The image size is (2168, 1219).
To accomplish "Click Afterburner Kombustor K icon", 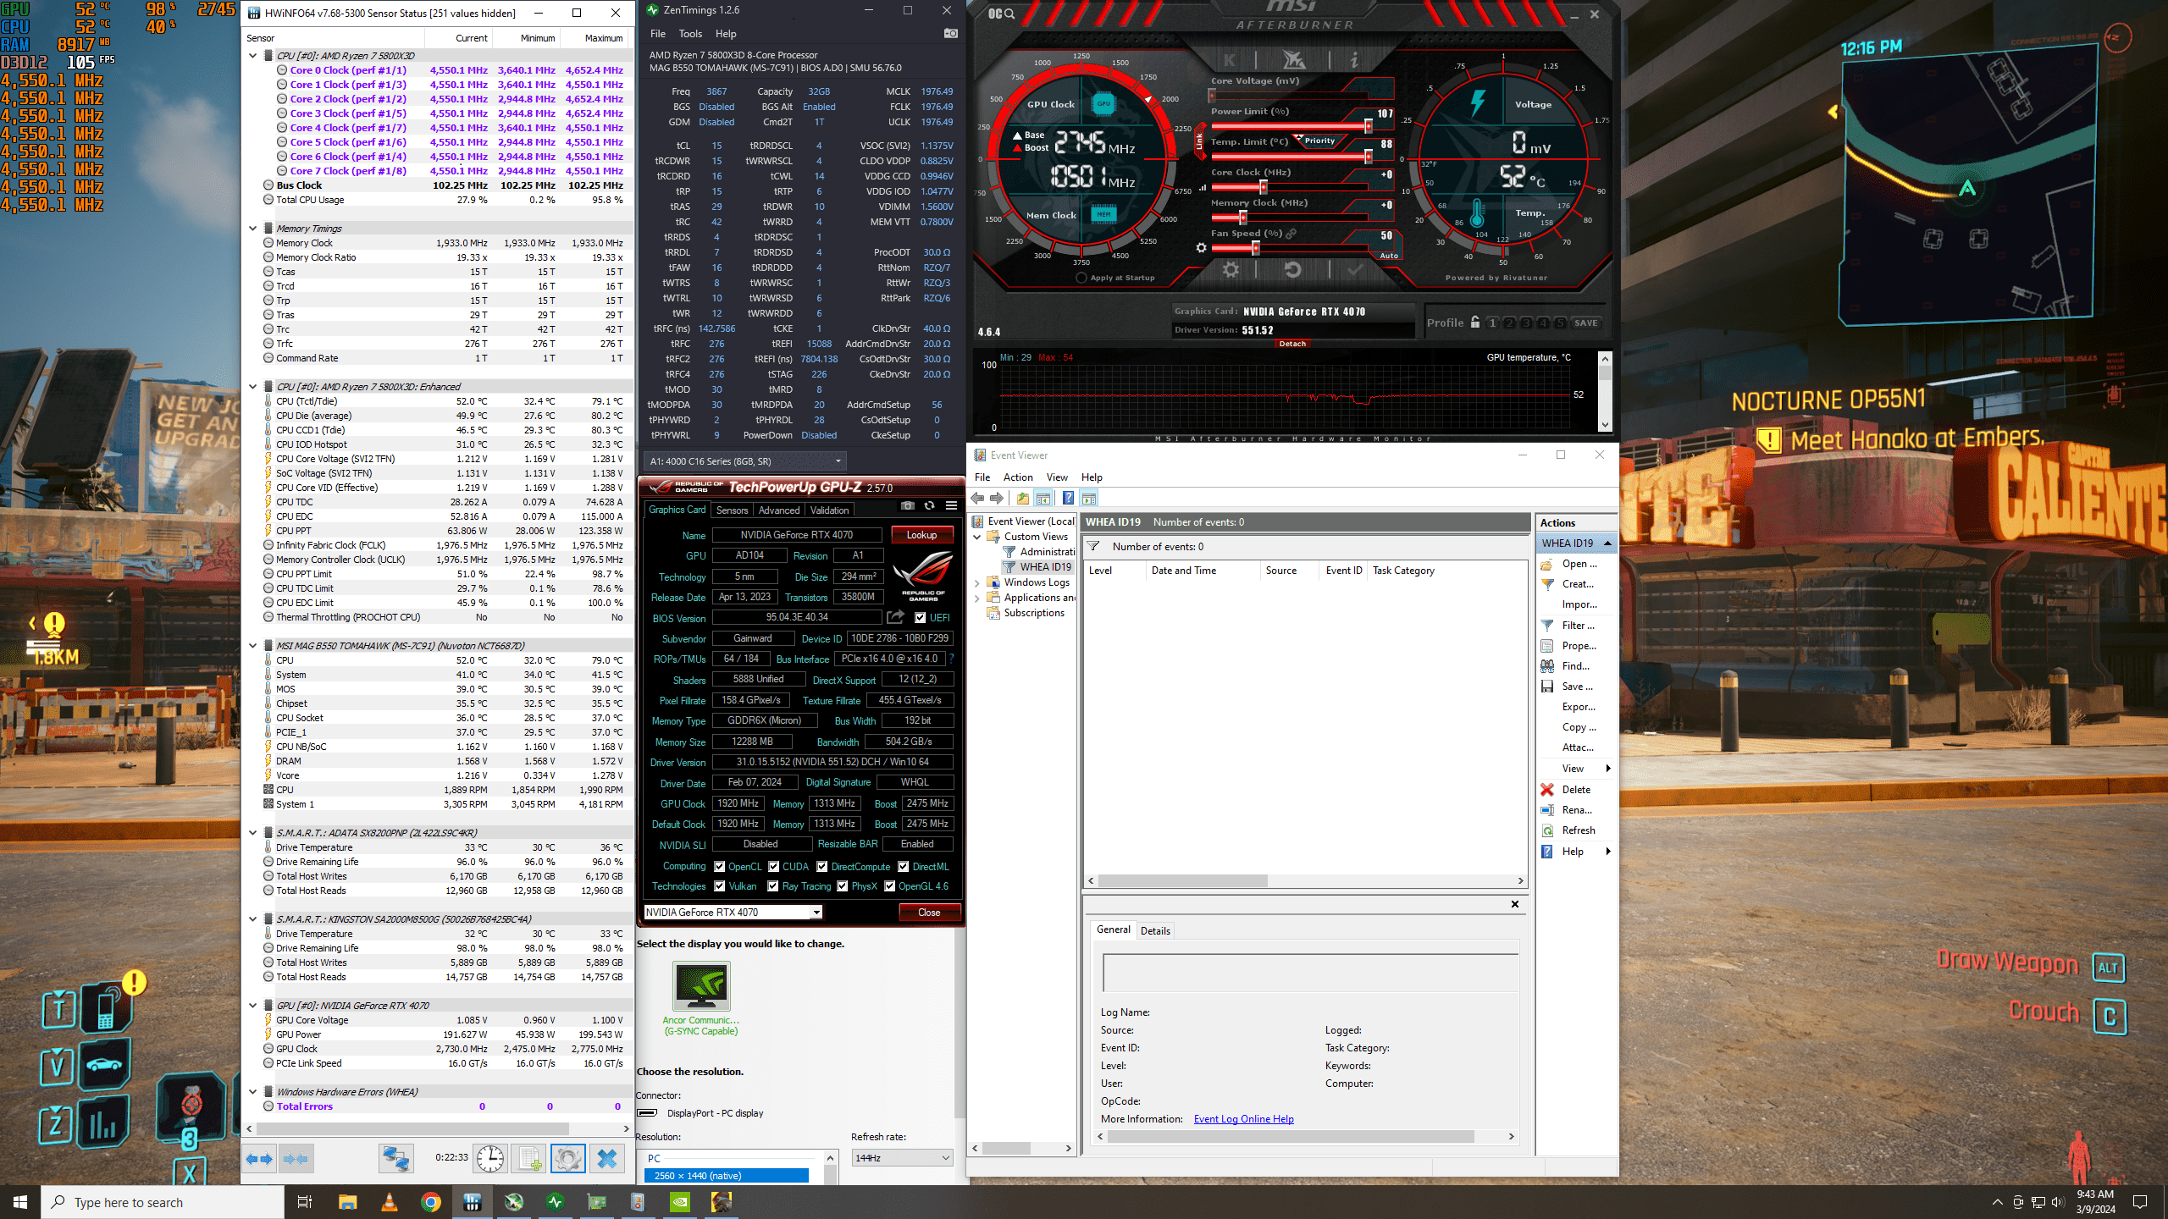I will tap(1229, 60).
